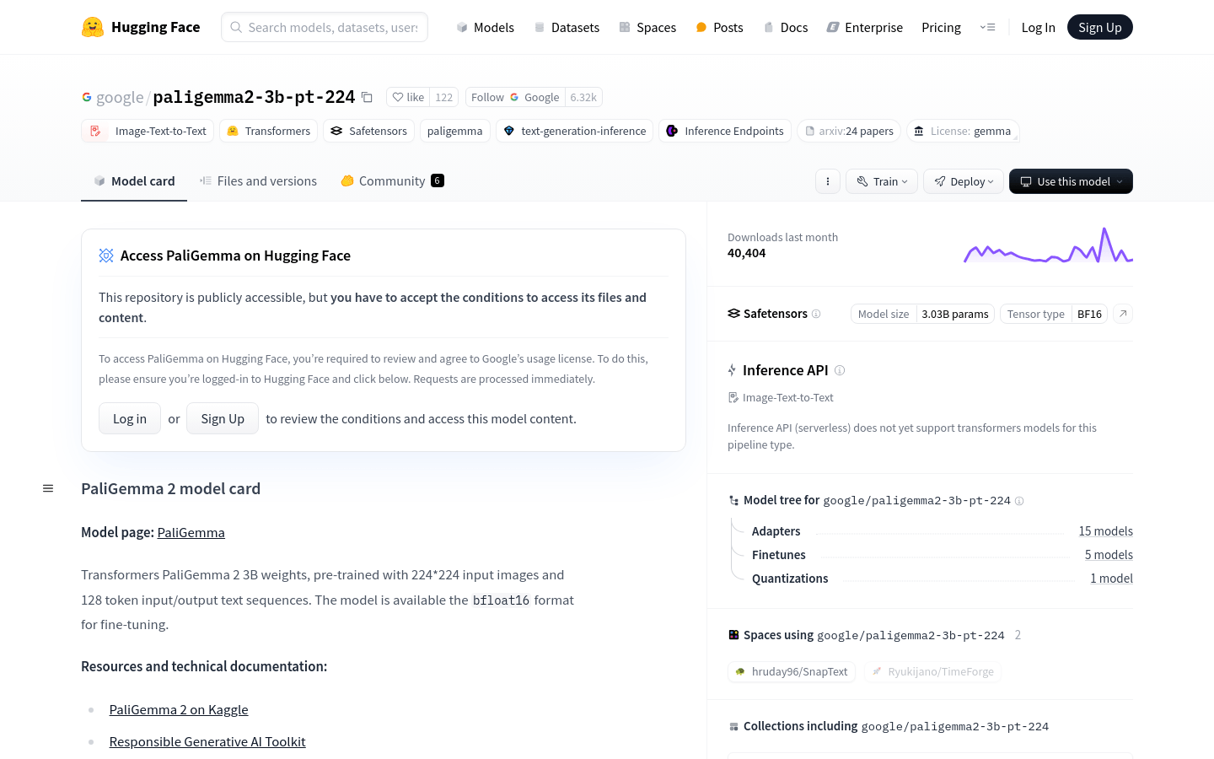View 15 adapter models
This screenshot has width=1214, height=759.
[1105, 530]
